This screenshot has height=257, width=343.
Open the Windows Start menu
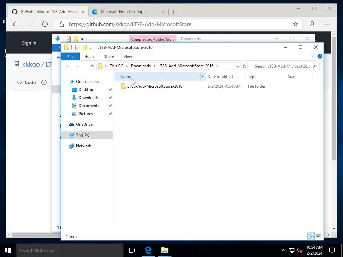coord(8,250)
